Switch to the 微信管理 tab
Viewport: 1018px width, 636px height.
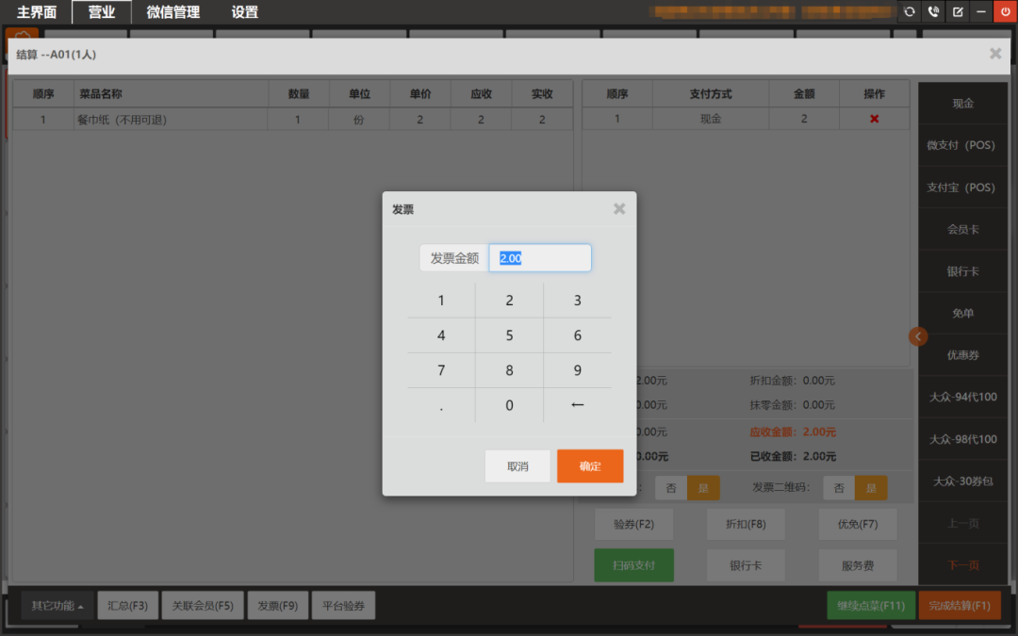coord(172,12)
